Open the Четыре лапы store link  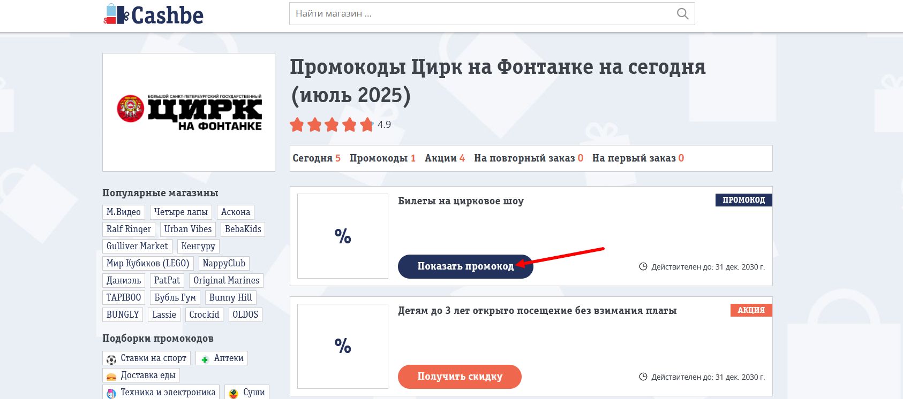[x=181, y=212]
